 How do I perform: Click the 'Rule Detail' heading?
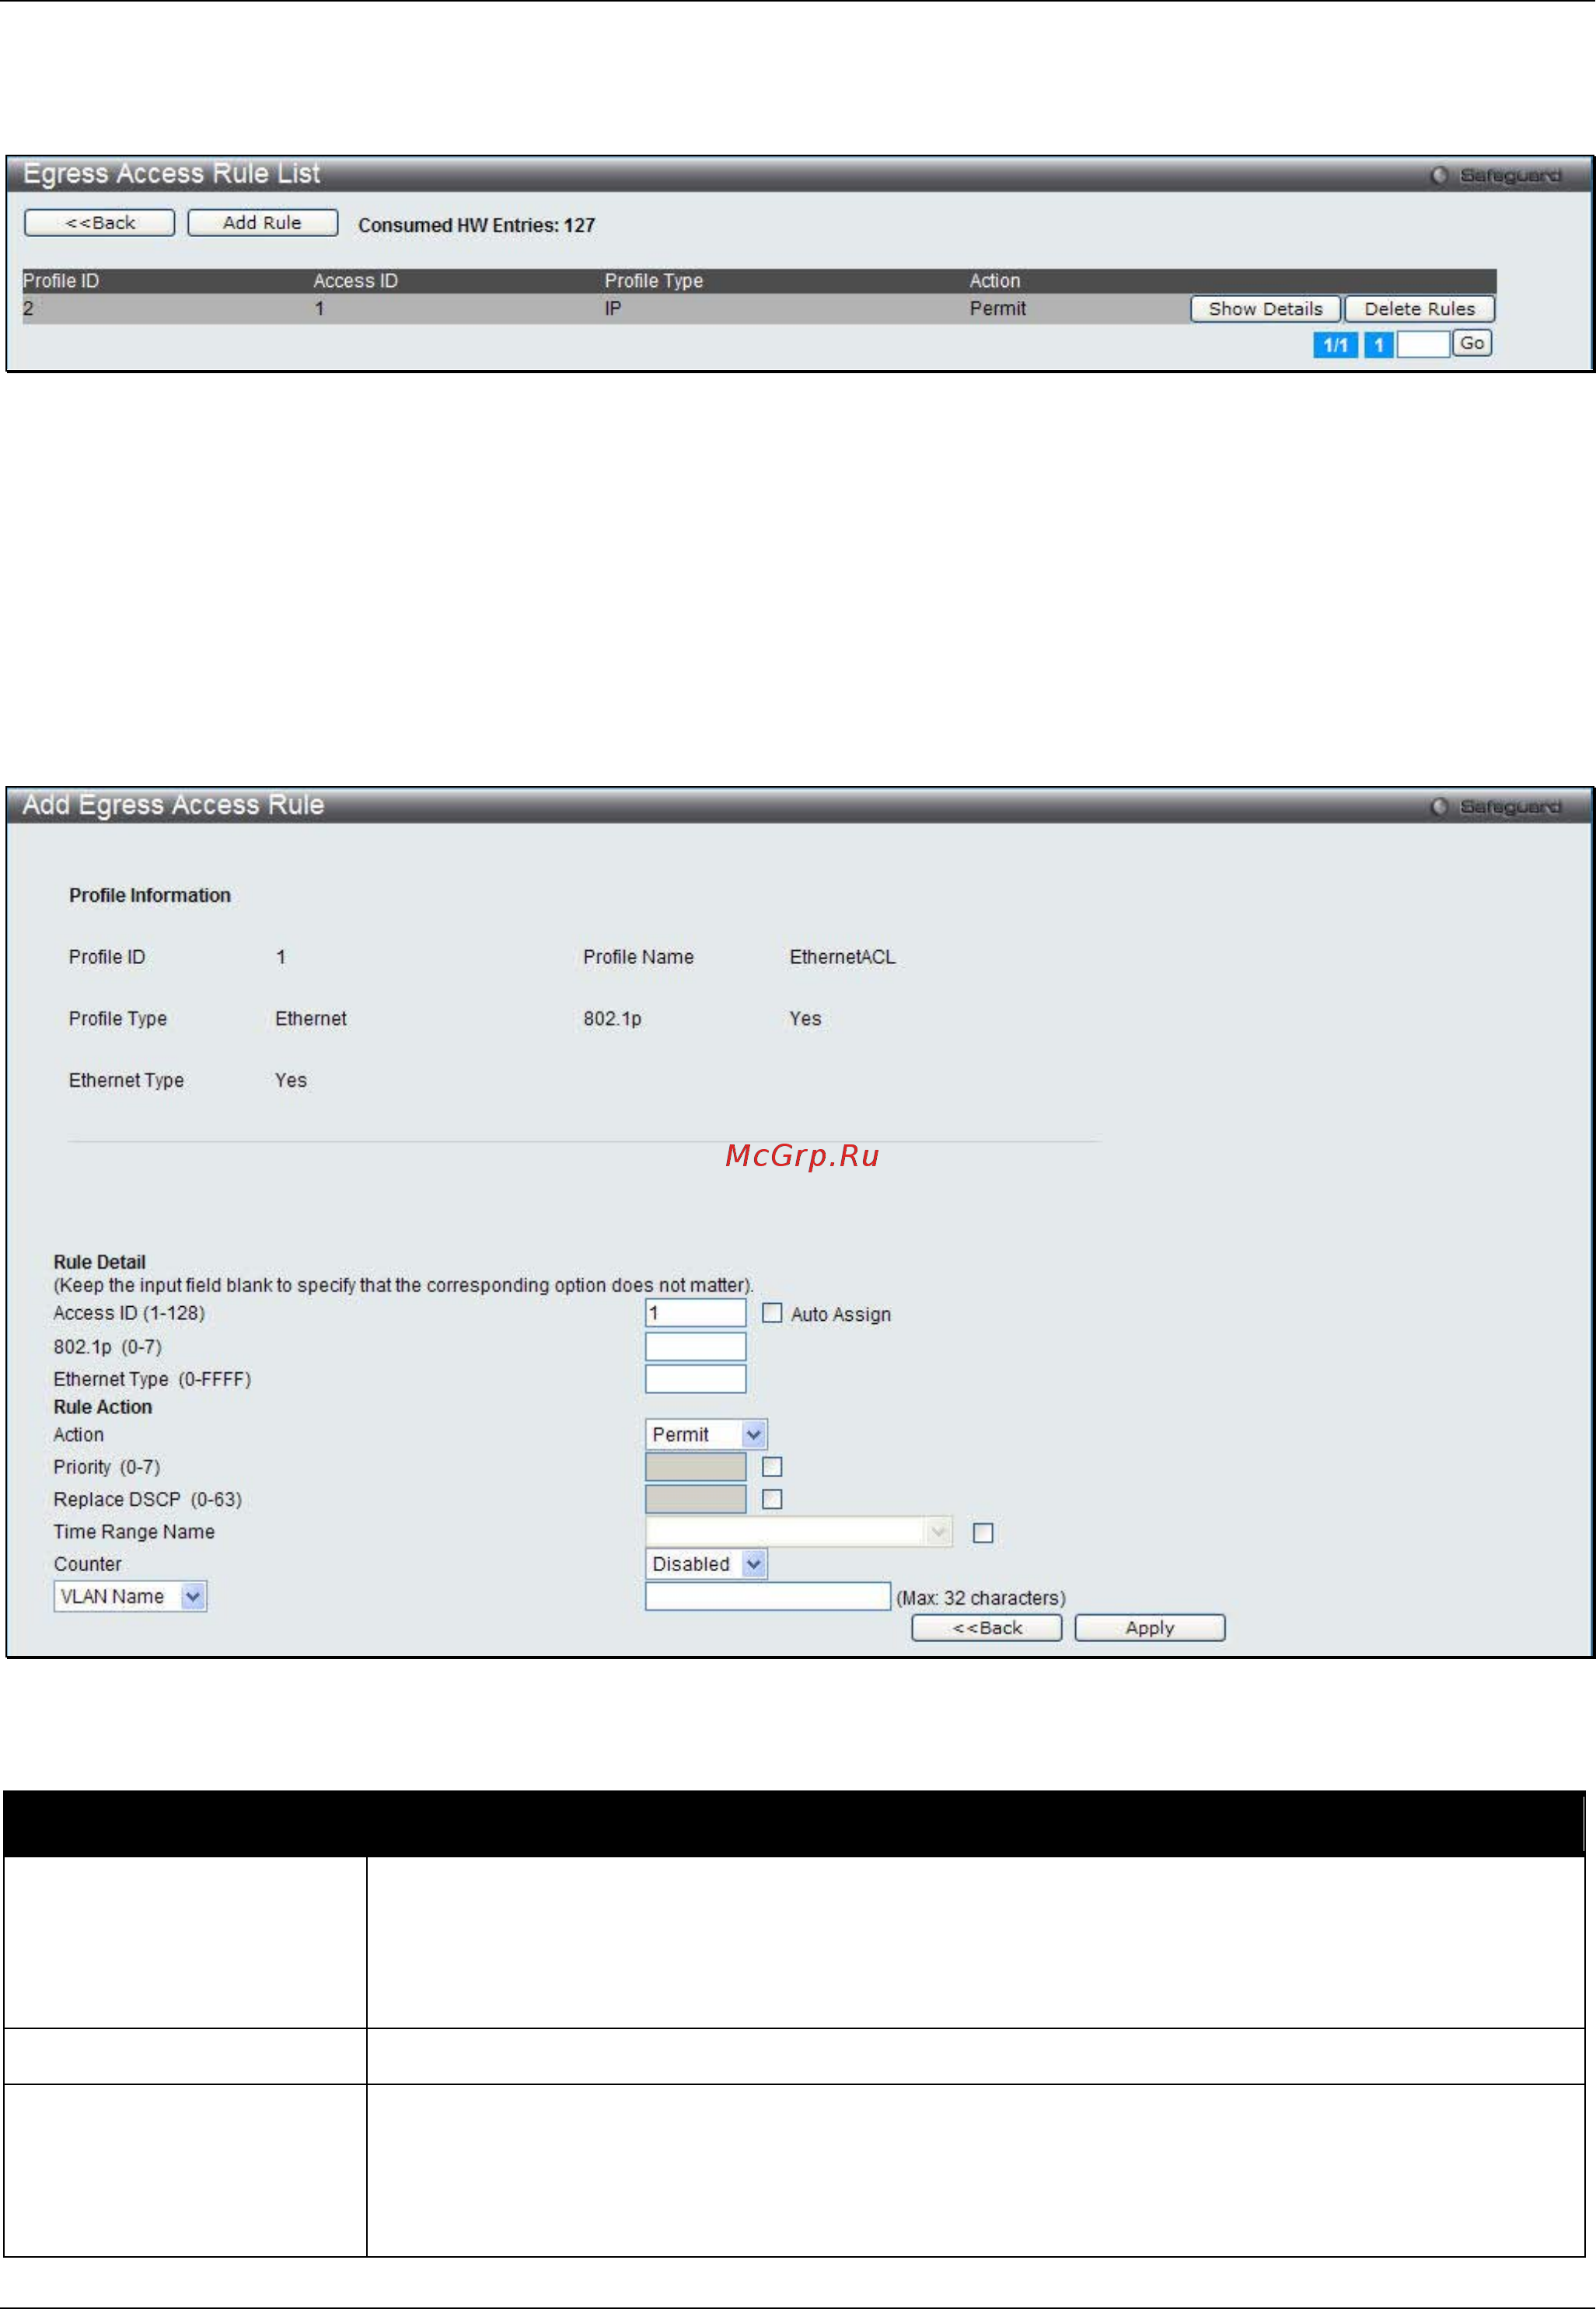(x=100, y=1262)
